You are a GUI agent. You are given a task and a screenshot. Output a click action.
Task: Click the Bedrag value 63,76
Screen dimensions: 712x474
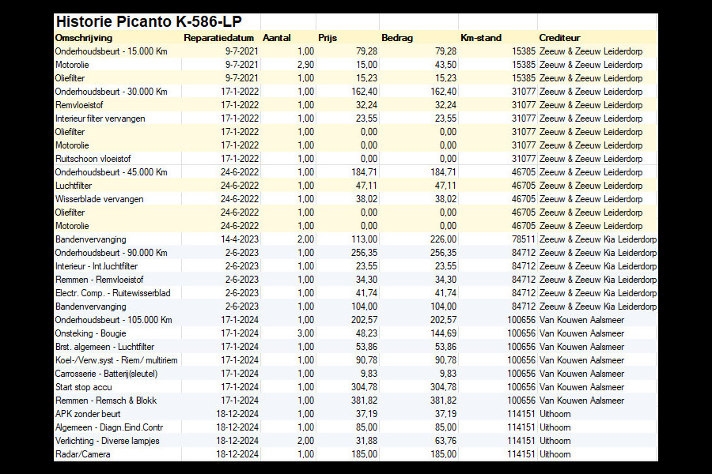pyautogui.click(x=445, y=441)
